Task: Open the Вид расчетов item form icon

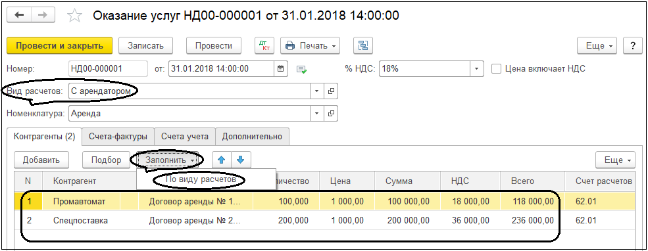Action: click(331, 91)
